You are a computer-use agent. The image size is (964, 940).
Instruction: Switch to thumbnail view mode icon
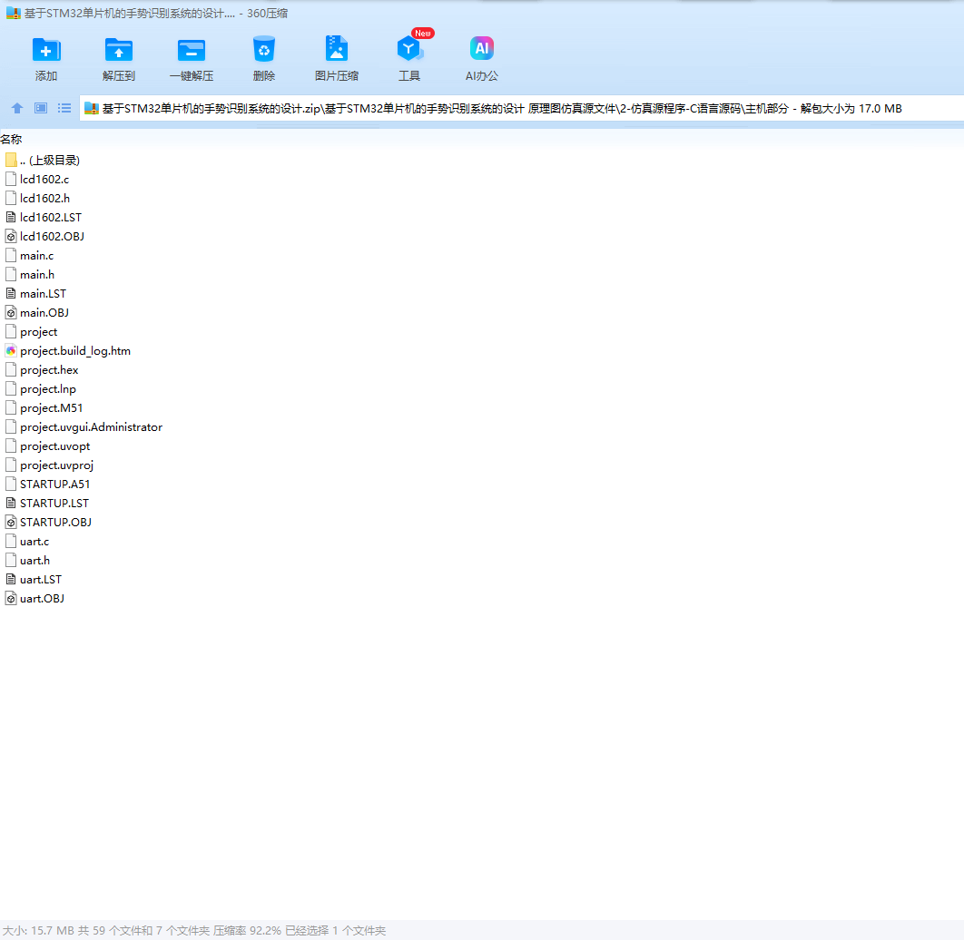click(41, 108)
